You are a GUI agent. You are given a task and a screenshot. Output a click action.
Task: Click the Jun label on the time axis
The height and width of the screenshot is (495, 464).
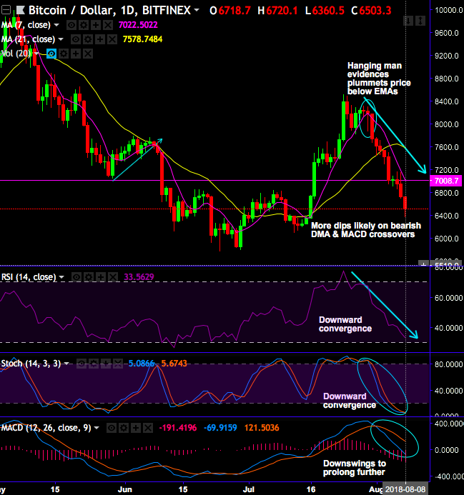(x=125, y=489)
